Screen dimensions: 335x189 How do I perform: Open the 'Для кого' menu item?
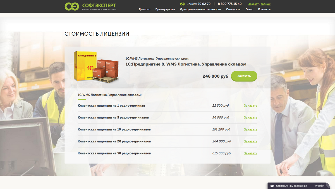[x=144, y=9]
